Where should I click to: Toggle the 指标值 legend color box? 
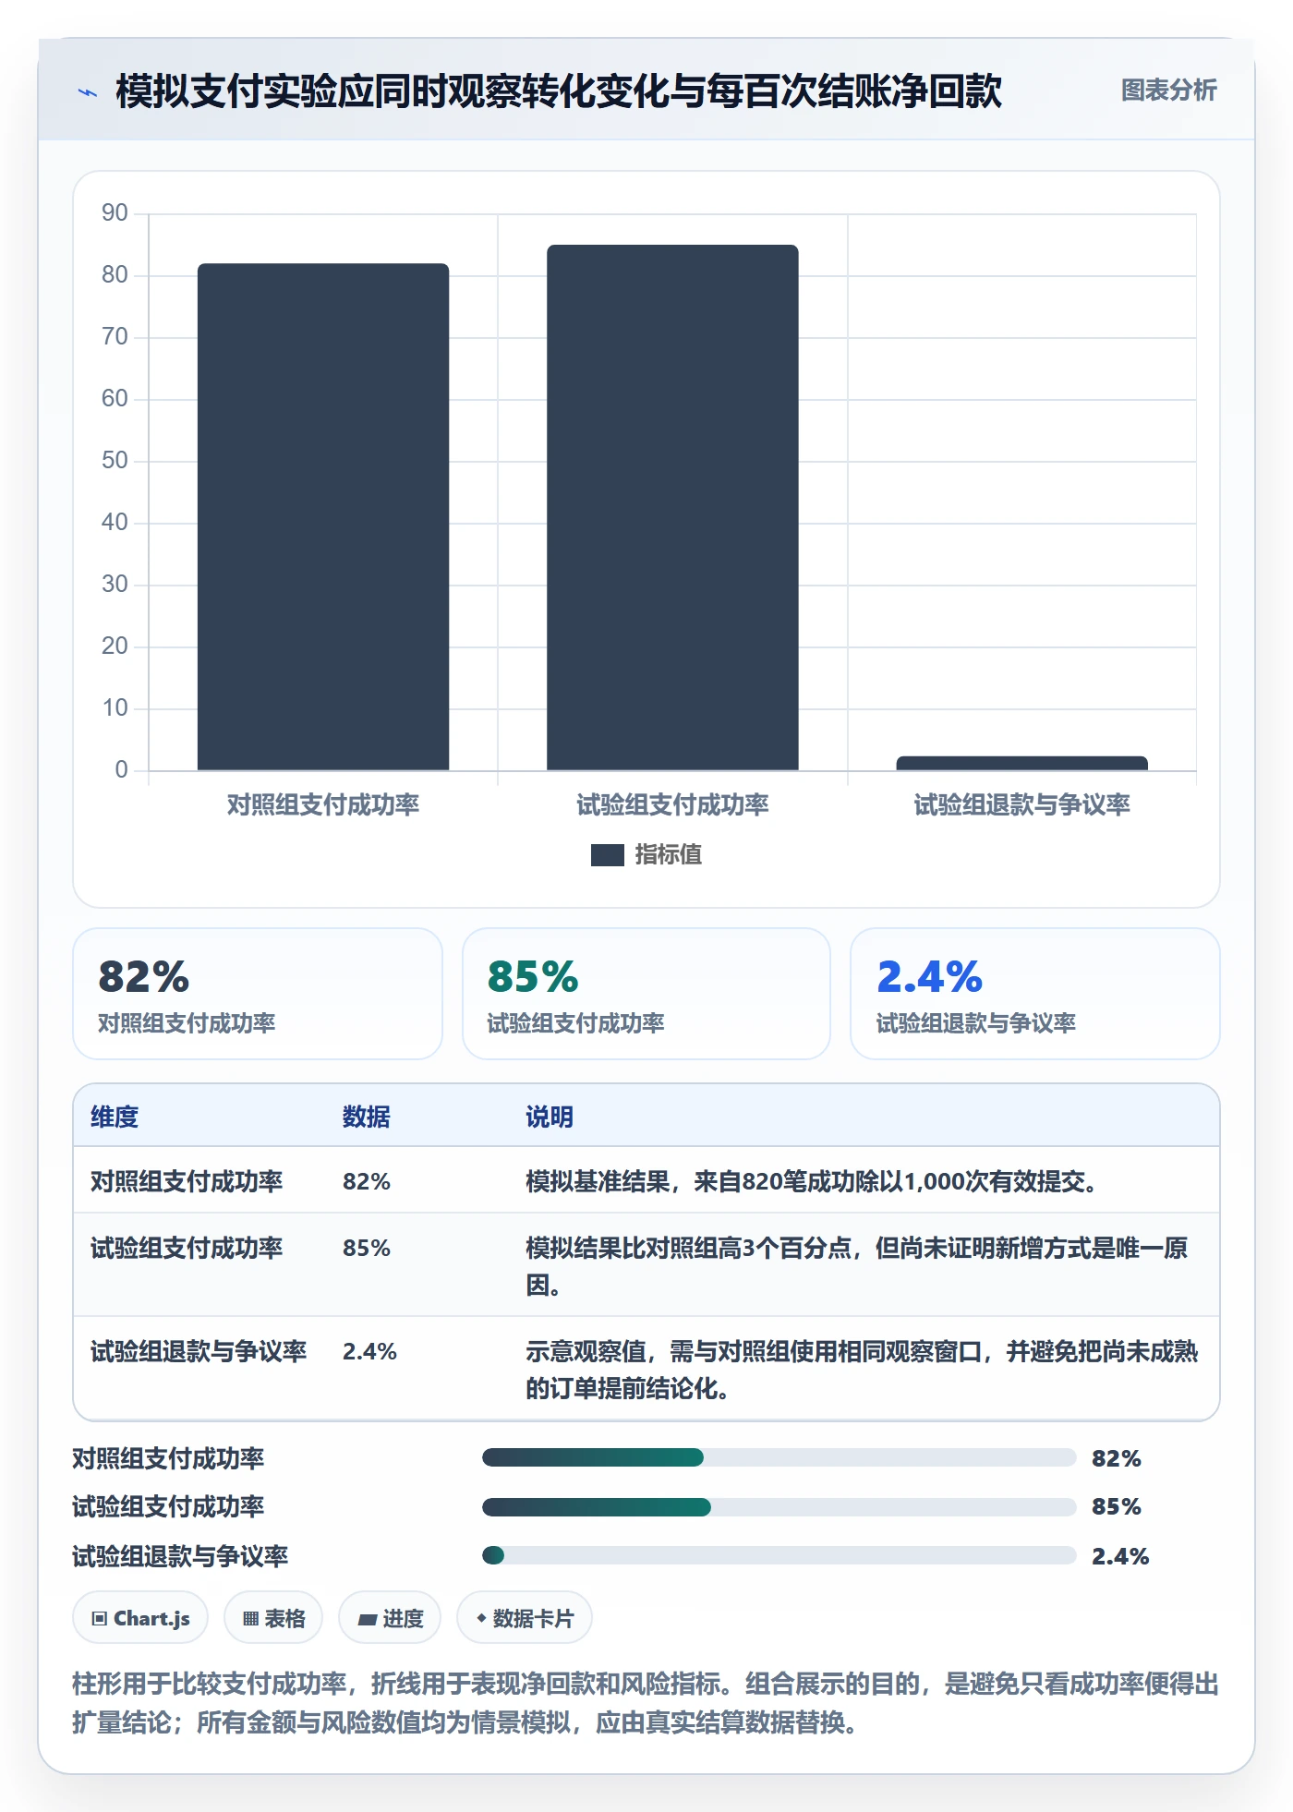click(607, 855)
